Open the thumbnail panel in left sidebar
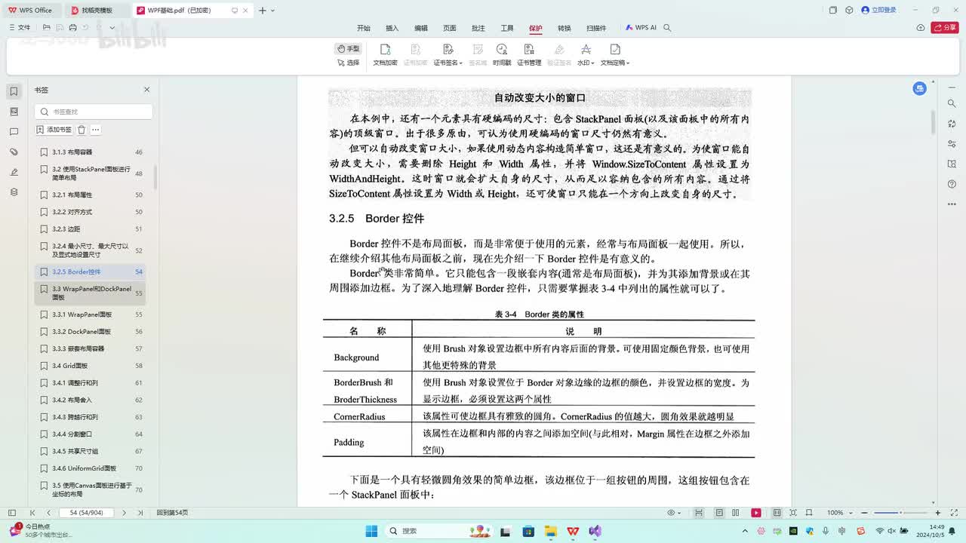 point(14,112)
